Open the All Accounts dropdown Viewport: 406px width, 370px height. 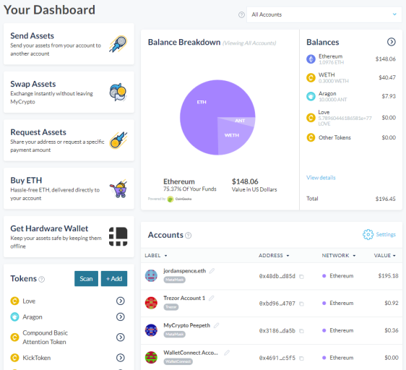coord(324,14)
